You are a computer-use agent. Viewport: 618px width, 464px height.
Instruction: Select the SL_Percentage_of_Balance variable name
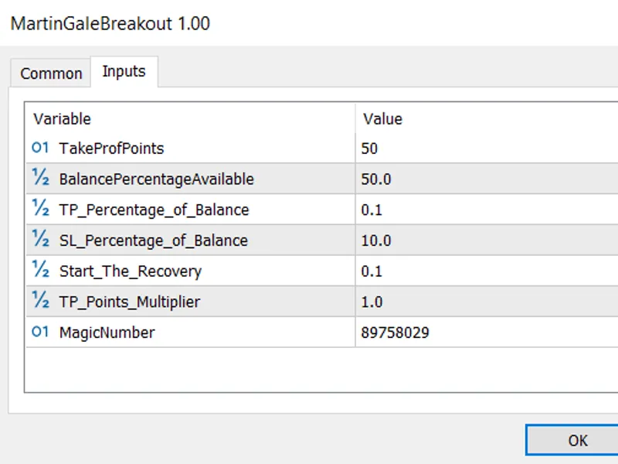[x=154, y=241]
